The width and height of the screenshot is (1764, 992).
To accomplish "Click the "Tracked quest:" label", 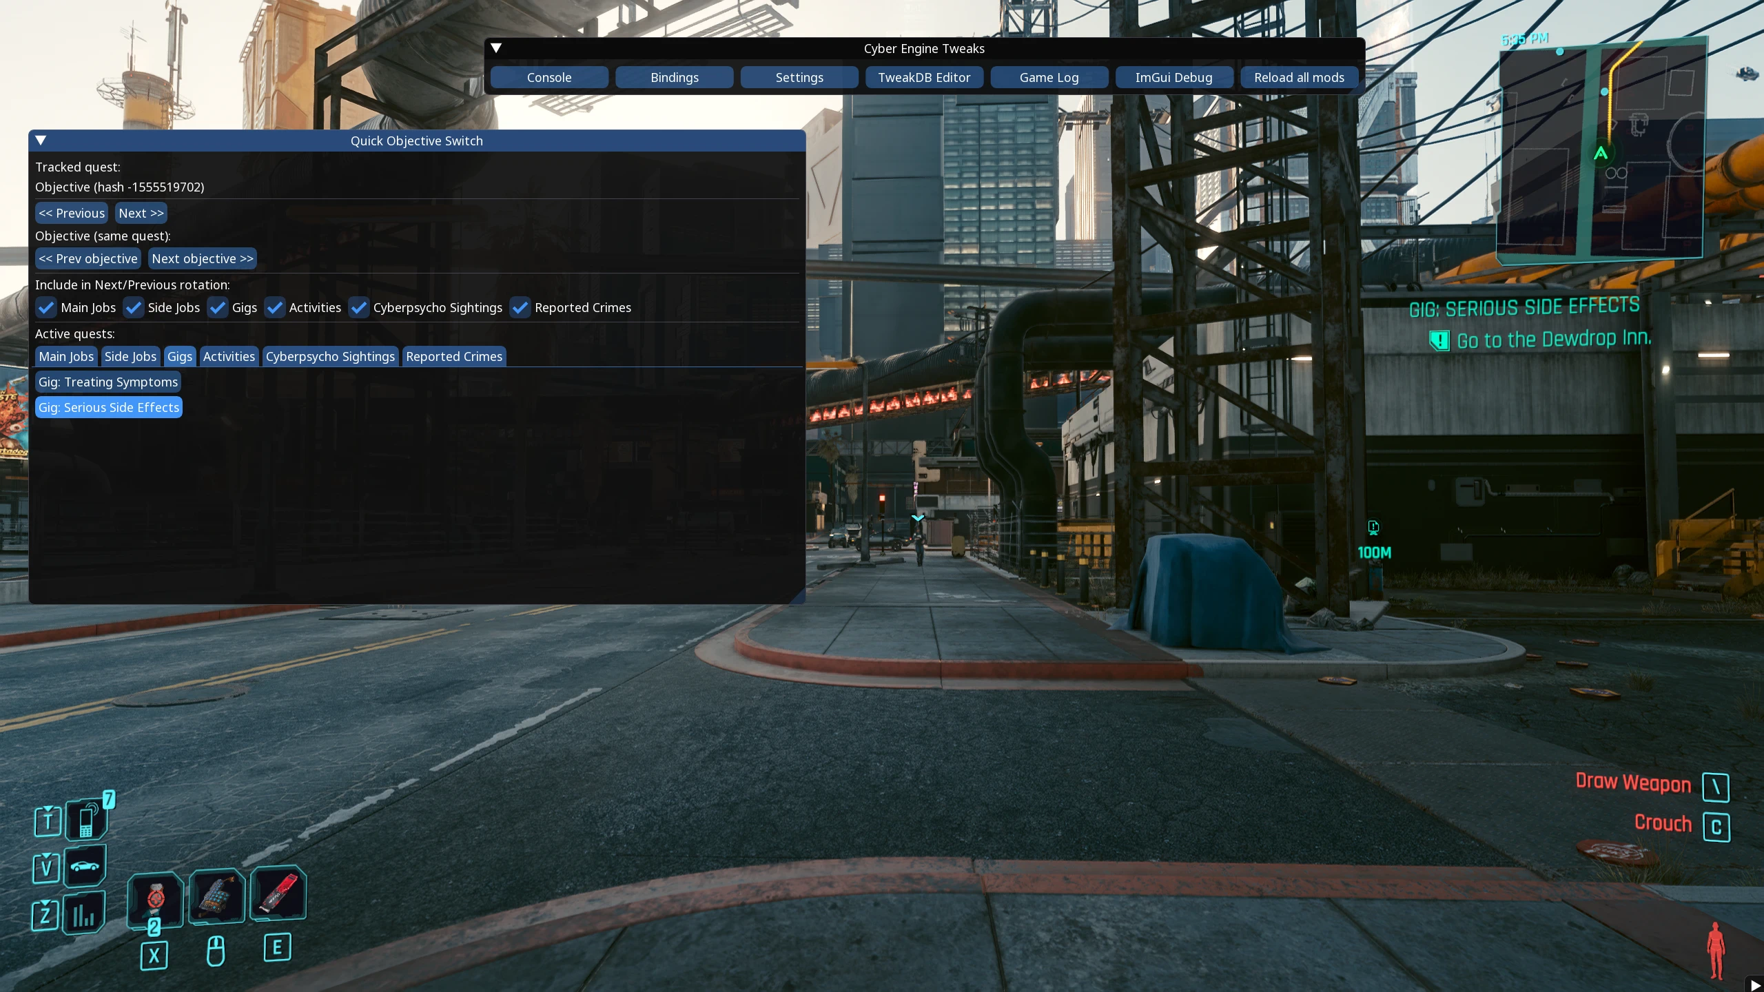I will coord(78,167).
